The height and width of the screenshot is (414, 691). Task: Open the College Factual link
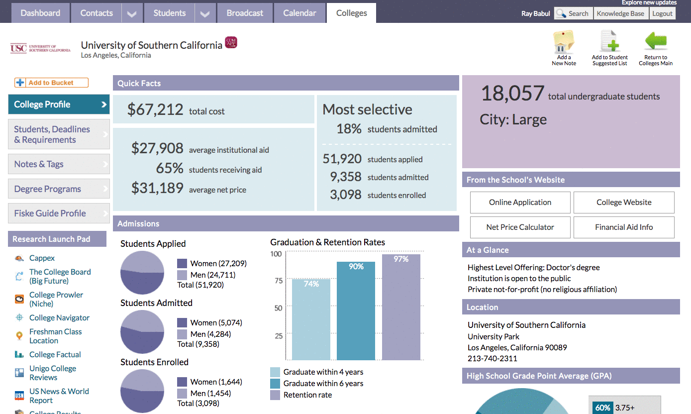55,354
